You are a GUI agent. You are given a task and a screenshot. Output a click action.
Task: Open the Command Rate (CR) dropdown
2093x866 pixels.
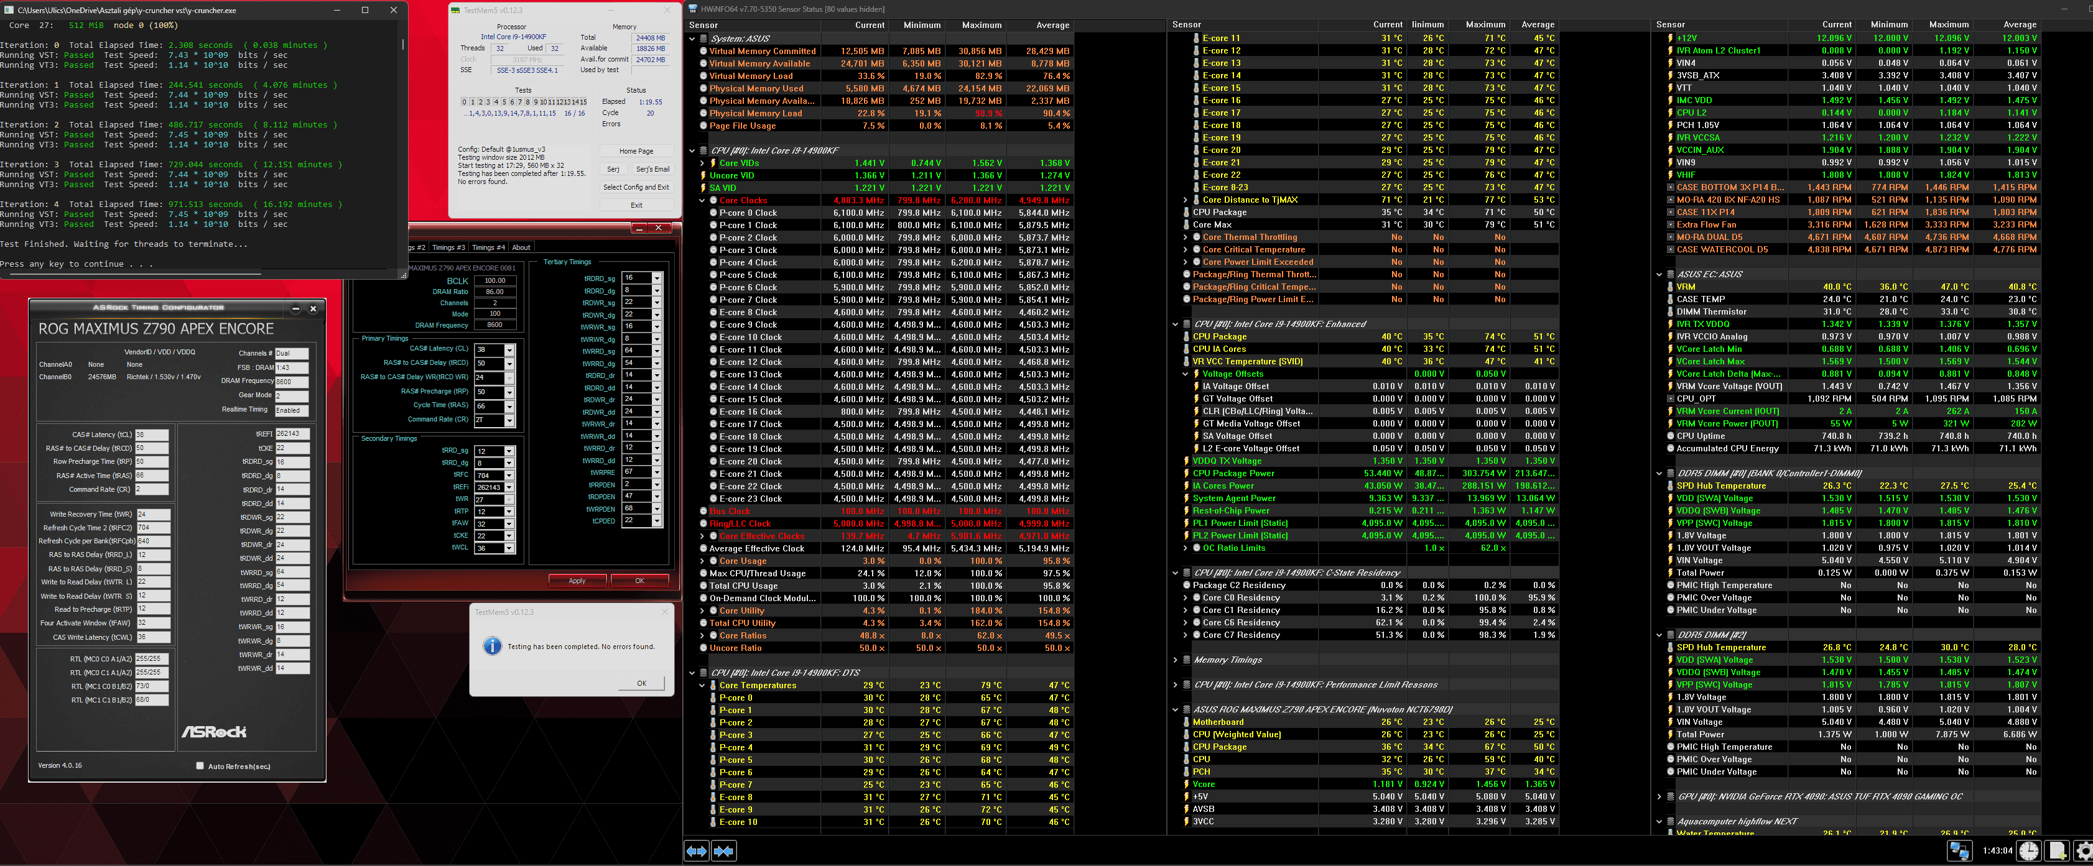click(509, 420)
